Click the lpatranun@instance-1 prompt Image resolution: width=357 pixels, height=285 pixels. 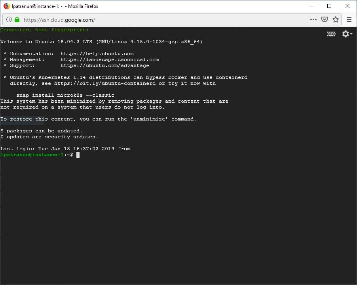[32, 155]
